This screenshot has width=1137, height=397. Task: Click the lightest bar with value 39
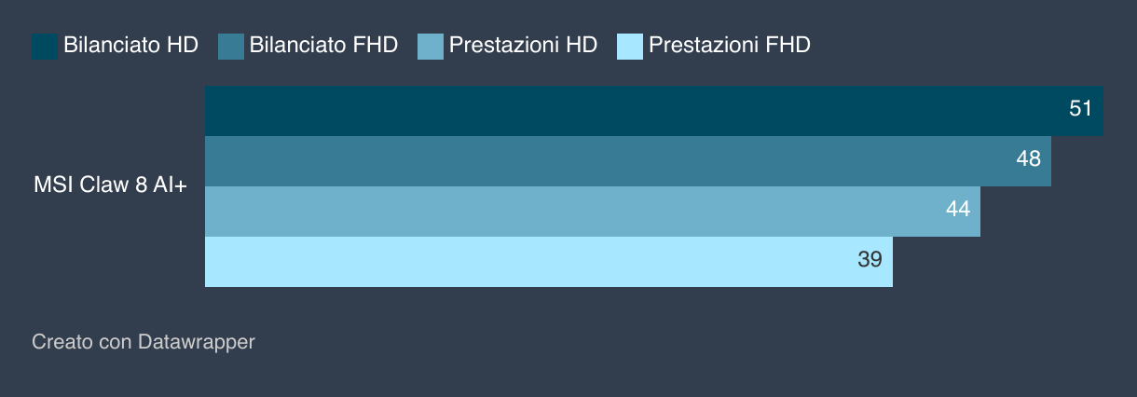[x=549, y=262]
